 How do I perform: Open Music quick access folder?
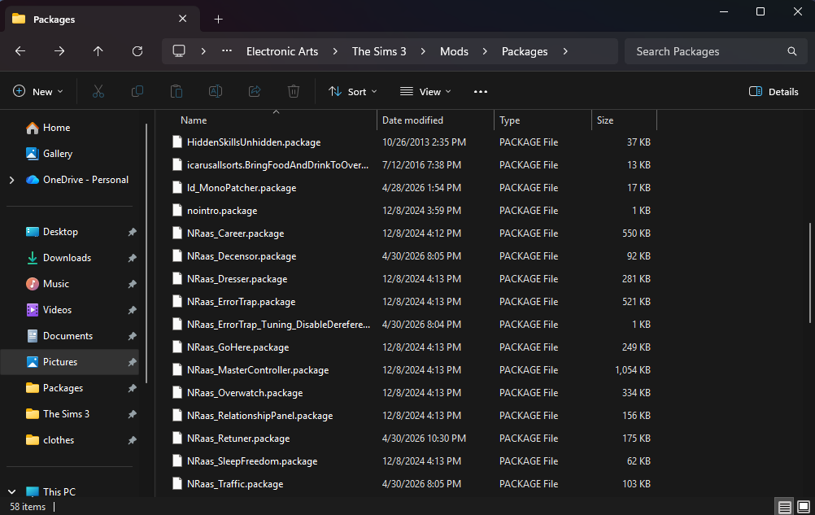(x=55, y=284)
